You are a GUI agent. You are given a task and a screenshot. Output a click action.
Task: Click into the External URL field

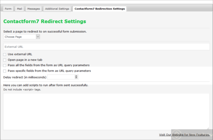click(106, 47)
